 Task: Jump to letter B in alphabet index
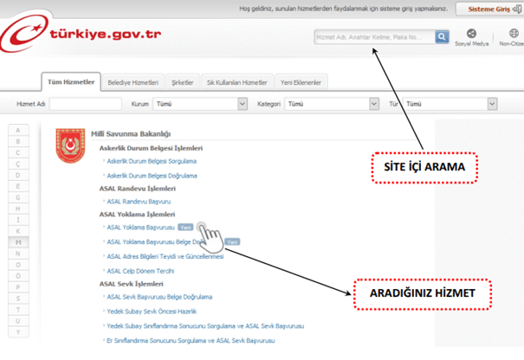pyautogui.click(x=18, y=142)
